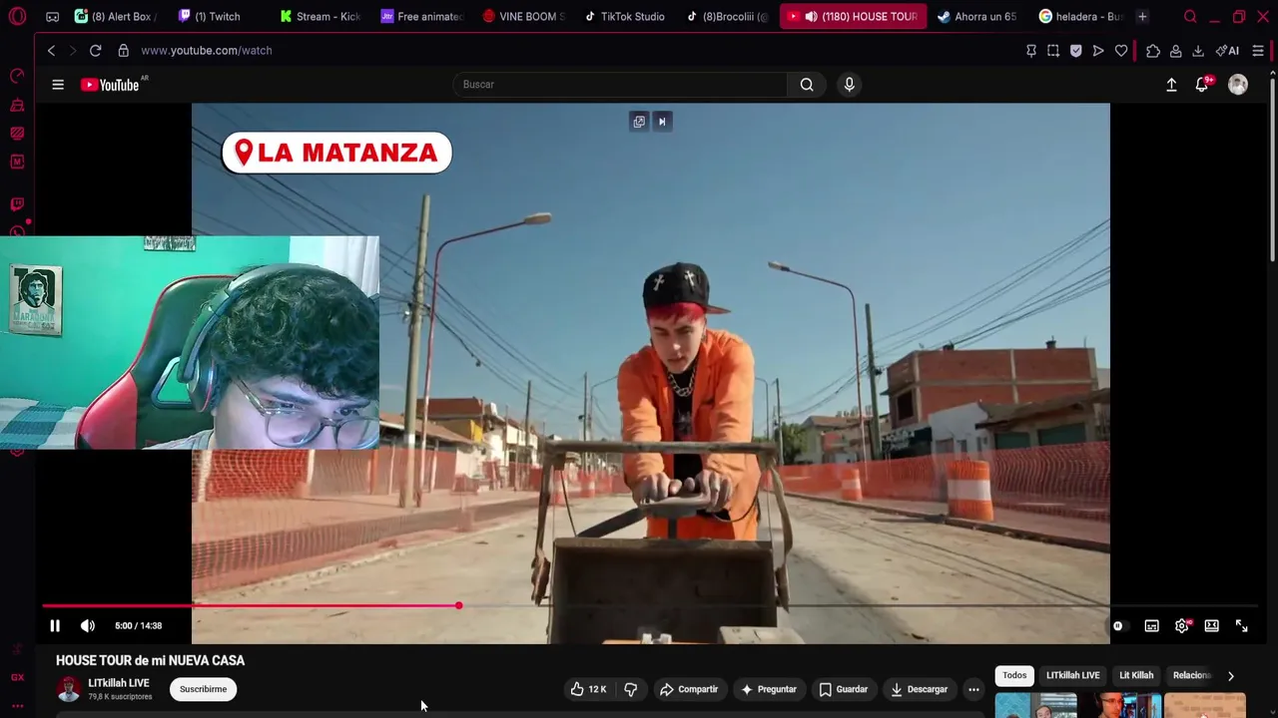Skip to next video overlay button

662,122
